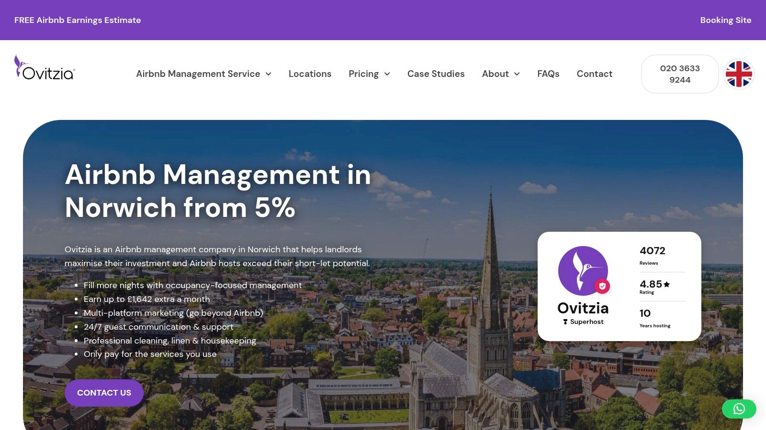Open the Locations page
Image resolution: width=766 pixels, height=430 pixels.
(x=310, y=74)
